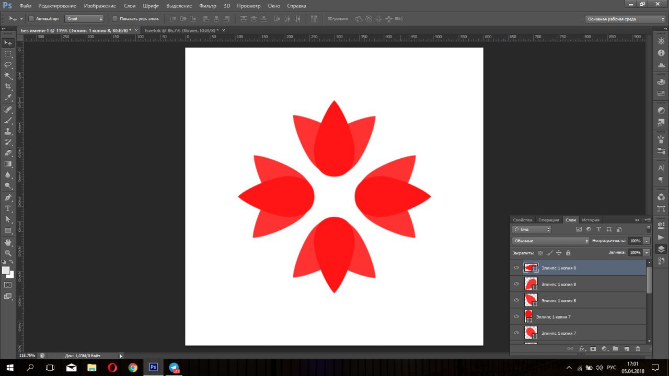Select the Lasso tool
Image resolution: width=669 pixels, height=376 pixels.
pyautogui.click(x=8, y=65)
